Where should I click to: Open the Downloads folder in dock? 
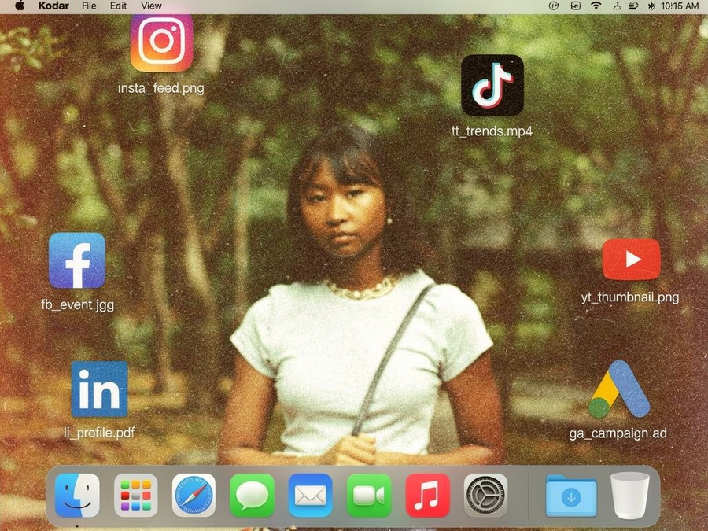point(571,496)
